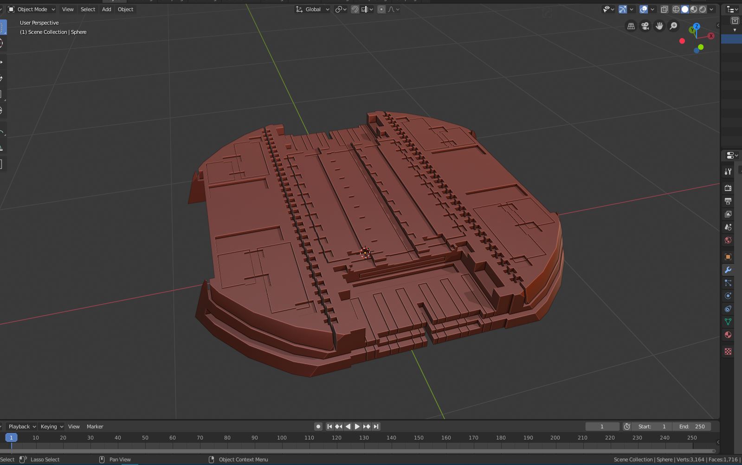Switch to orthographic/perspective grid view icon
The image size is (742, 465).
point(631,26)
